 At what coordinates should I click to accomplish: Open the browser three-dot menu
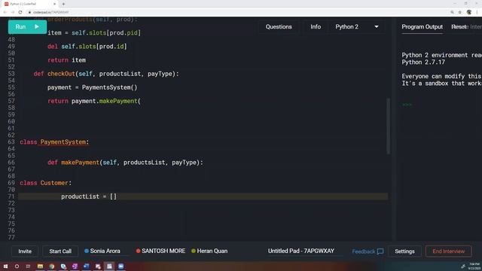(x=477, y=12)
